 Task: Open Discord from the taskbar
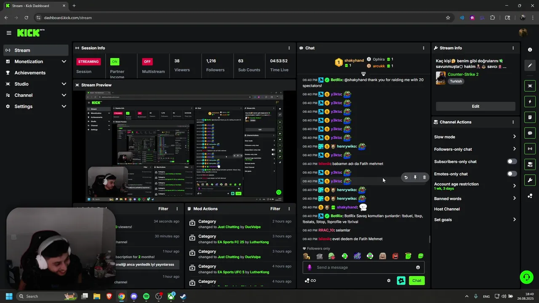pyautogui.click(x=134, y=296)
